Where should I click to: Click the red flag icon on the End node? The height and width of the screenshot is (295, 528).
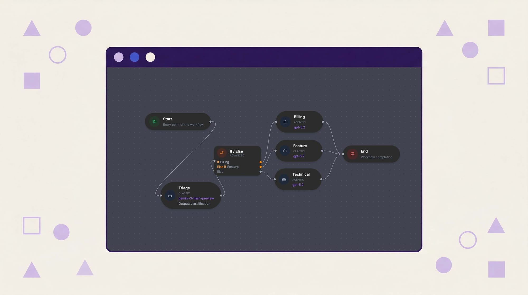352,154
